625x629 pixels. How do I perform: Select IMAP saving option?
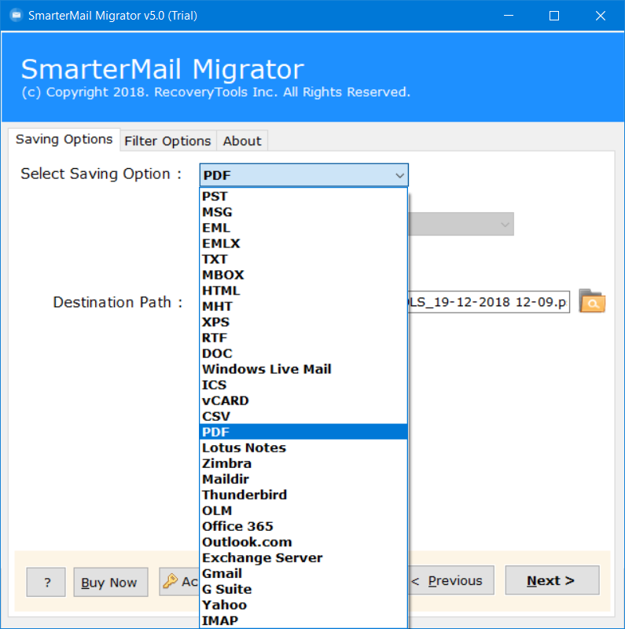pos(303,620)
